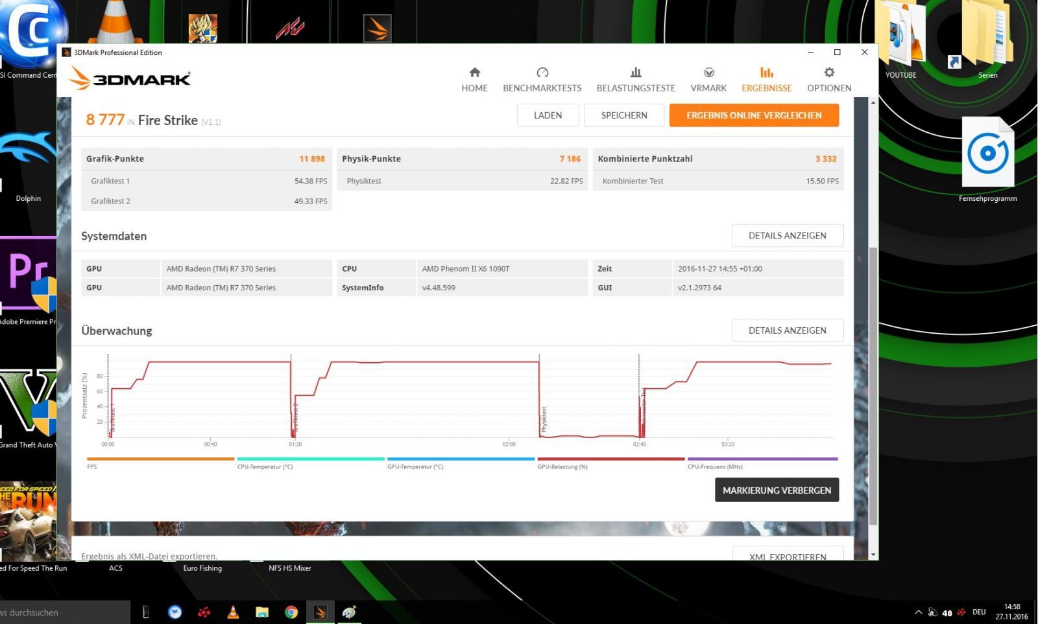
Task: Click the LADEN button
Action: click(548, 115)
